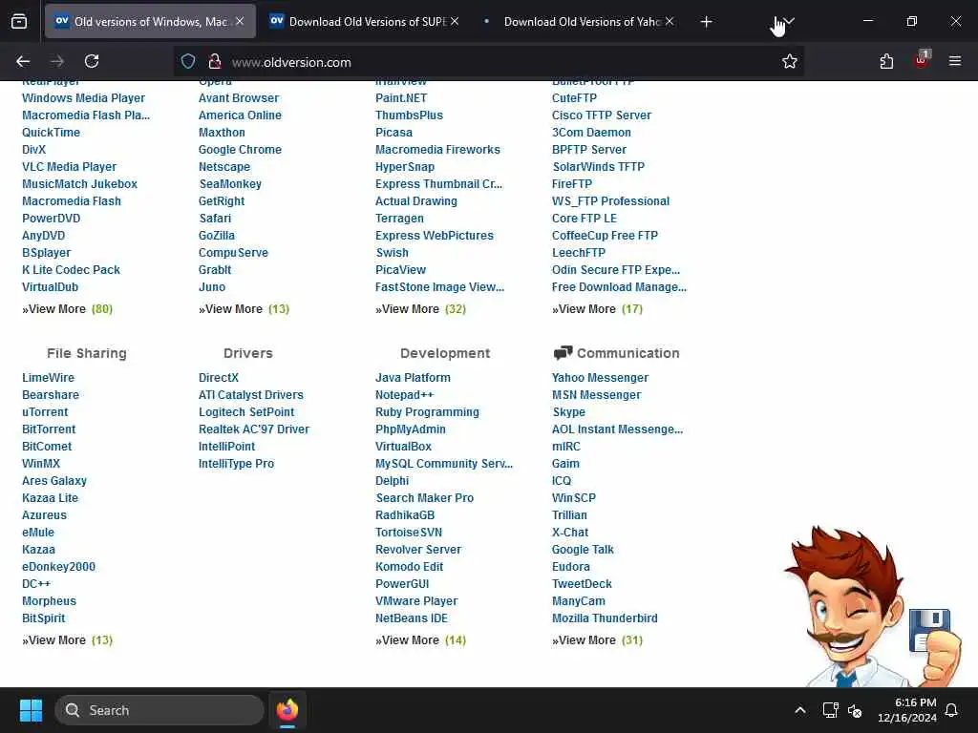The width and height of the screenshot is (978, 733).
Task: Open the Skype link
Action: 569,412
